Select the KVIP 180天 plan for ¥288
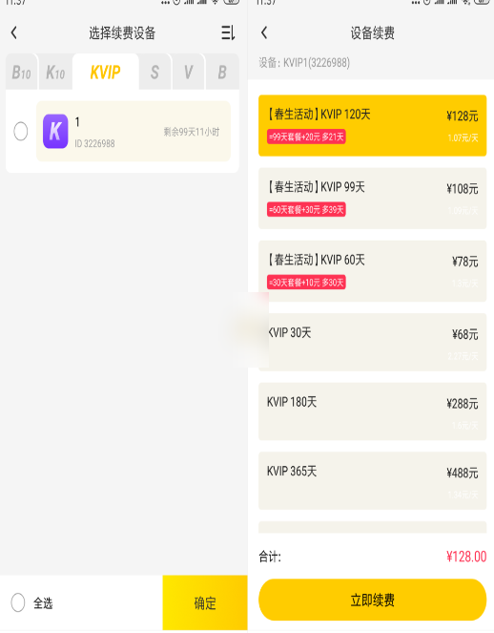The width and height of the screenshot is (494, 633). coord(372,411)
